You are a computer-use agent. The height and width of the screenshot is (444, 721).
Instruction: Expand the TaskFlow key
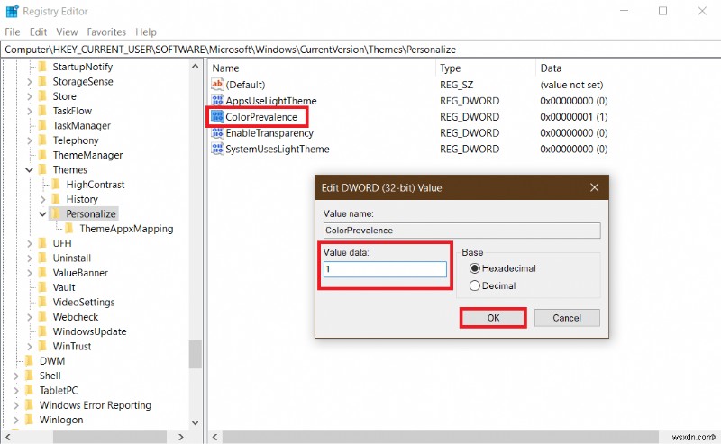(x=30, y=112)
